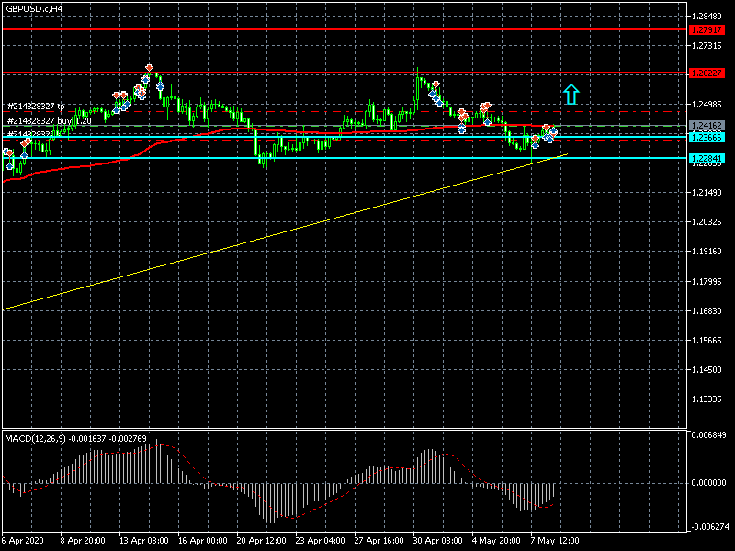
Task: Click the cyan up arrow on chart
Action: [x=571, y=93]
